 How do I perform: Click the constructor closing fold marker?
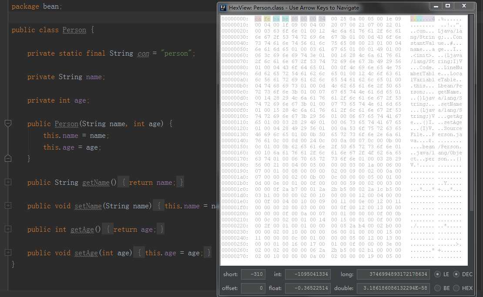click(x=8, y=158)
